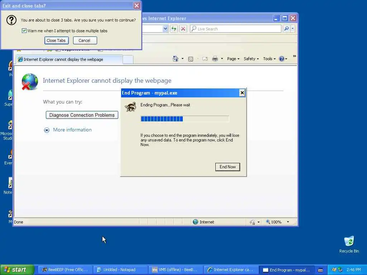Switch to Untitled - Notepad taskbar item
Viewport: 367px width, 275px height.
tap(120, 270)
